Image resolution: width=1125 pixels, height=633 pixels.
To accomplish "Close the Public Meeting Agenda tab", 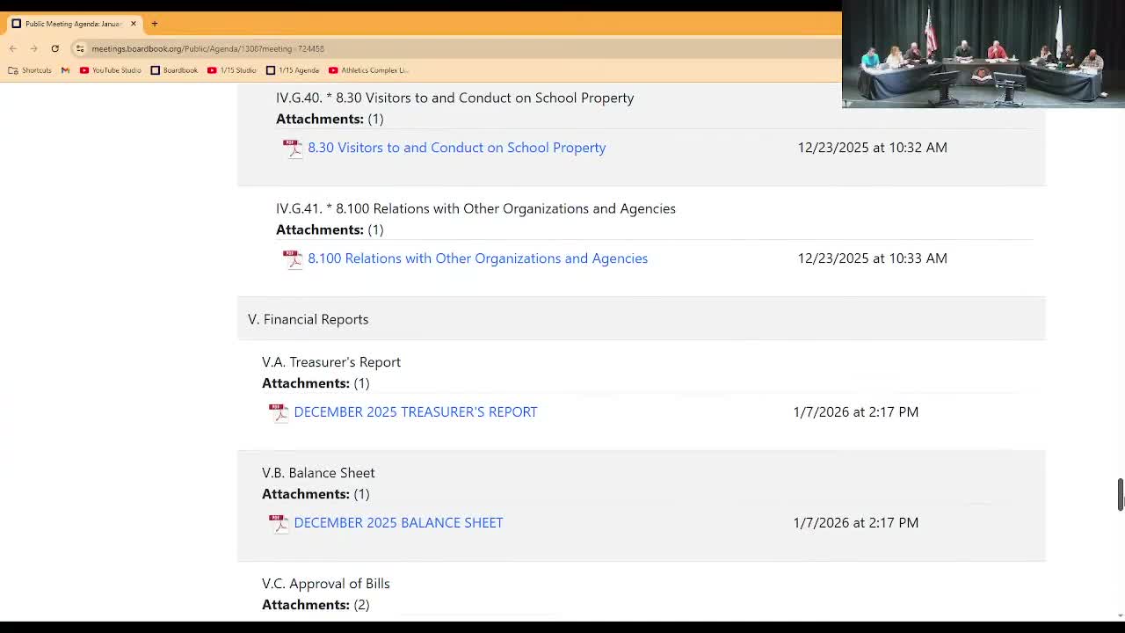I will [x=134, y=24].
